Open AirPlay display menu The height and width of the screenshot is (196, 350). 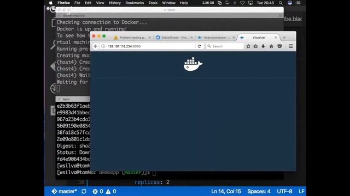click(250, 3)
